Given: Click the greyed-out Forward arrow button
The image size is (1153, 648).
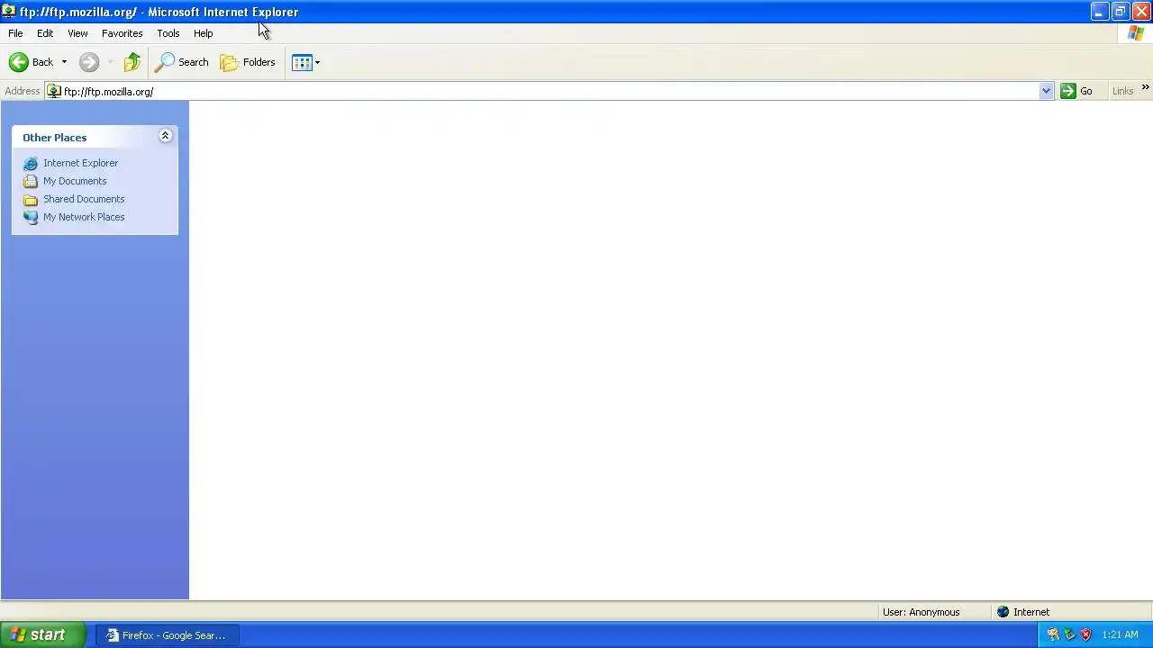Looking at the screenshot, I should (88, 62).
